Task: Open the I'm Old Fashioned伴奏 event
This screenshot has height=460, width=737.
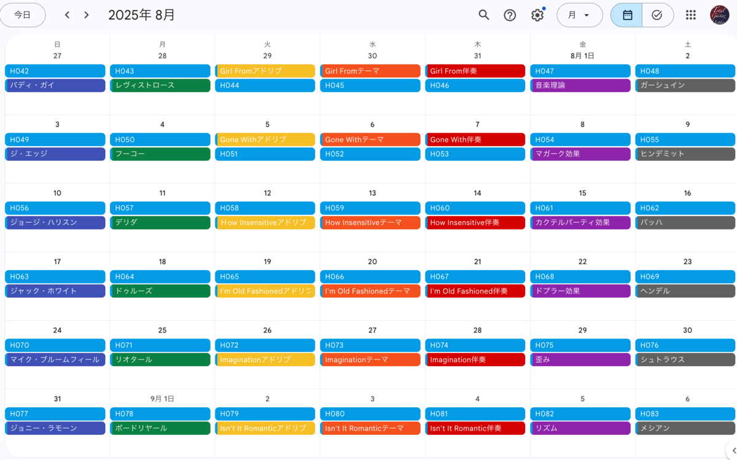Action: (475, 291)
